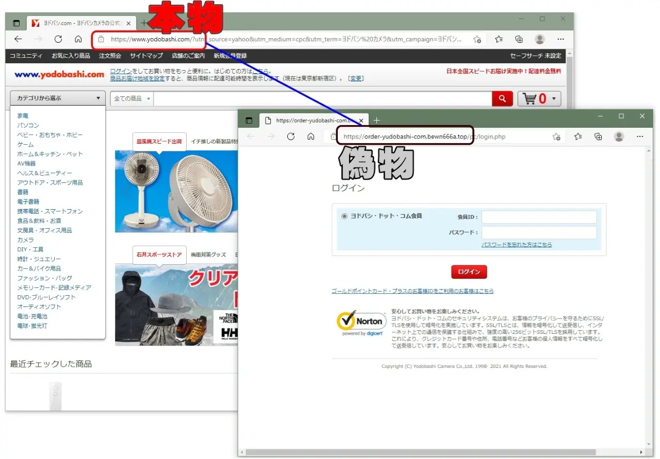Open new tab in fake login window
The image size is (660, 459).
(x=376, y=121)
